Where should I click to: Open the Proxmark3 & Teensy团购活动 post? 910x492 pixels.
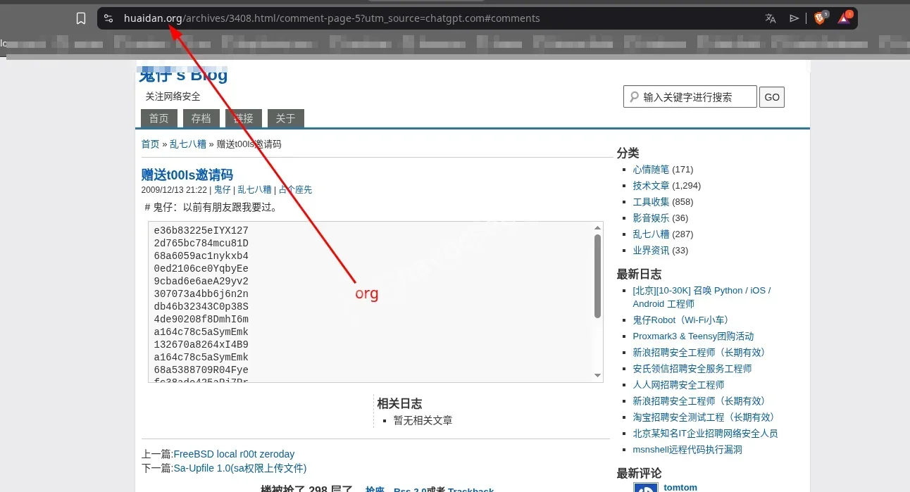pyautogui.click(x=693, y=336)
